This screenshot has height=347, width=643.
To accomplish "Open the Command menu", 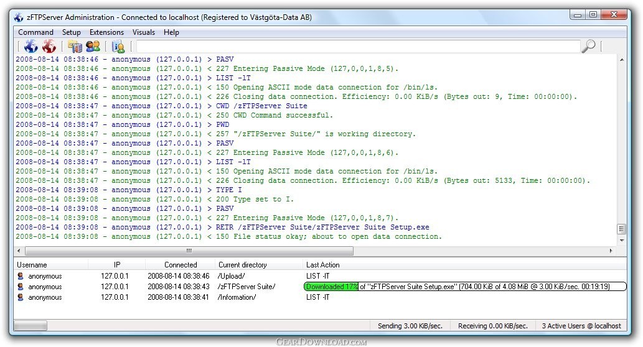I will (35, 32).
